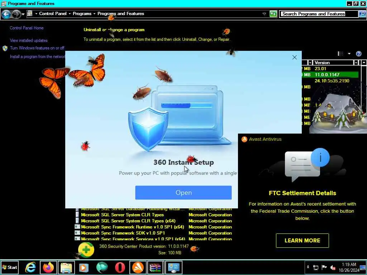Expand the arrow after Programs breadcrumb
This screenshot has height=275, width=367.
click(x=94, y=14)
